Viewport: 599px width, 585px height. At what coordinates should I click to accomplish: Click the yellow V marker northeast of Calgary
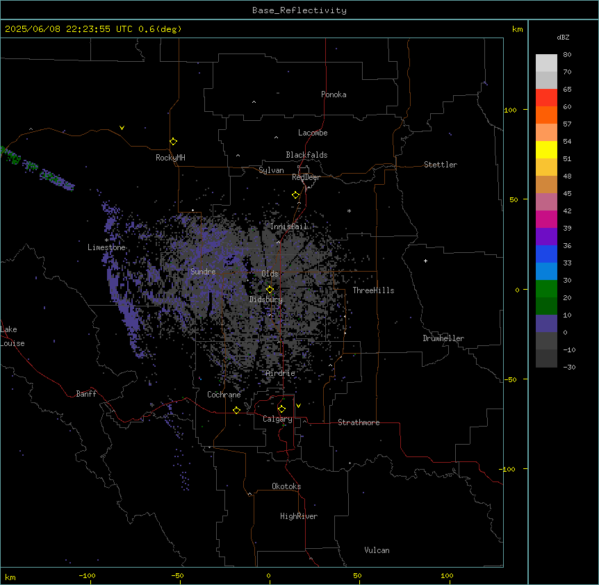[x=298, y=406]
